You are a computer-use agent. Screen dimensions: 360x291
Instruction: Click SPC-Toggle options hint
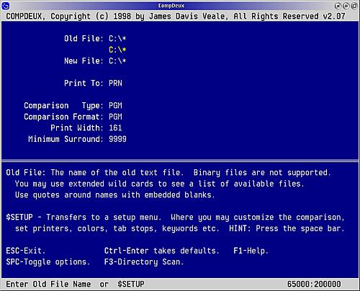[x=48, y=261]
